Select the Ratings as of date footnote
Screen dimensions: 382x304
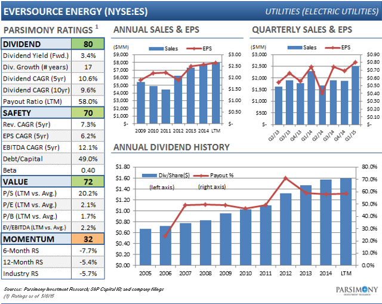(29, 296)
